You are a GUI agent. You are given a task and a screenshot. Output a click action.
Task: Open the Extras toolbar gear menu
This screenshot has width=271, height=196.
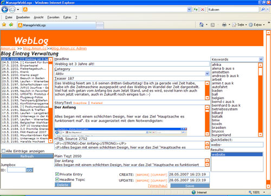coord(257,25)
